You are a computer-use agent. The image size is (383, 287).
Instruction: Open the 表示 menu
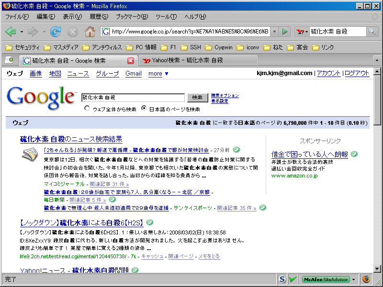coord(72,17)
